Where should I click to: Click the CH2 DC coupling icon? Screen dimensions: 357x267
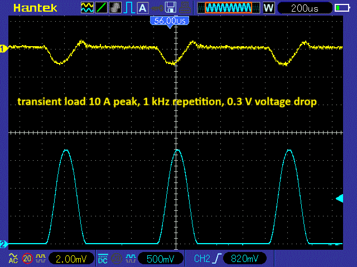(x=103, y=258)
